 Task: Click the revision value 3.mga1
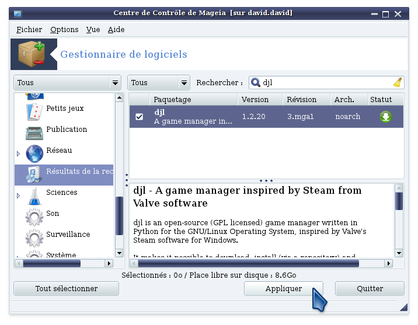pyautogui.click(x=300, y=117)
